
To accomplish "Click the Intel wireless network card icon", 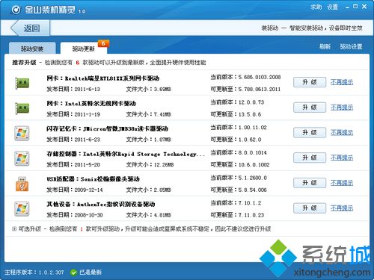I will coord(22,108).
